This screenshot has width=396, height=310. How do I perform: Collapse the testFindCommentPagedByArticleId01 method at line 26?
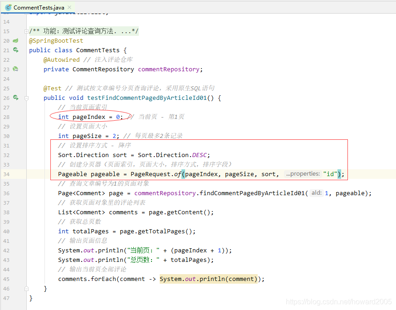coord(26,98)
